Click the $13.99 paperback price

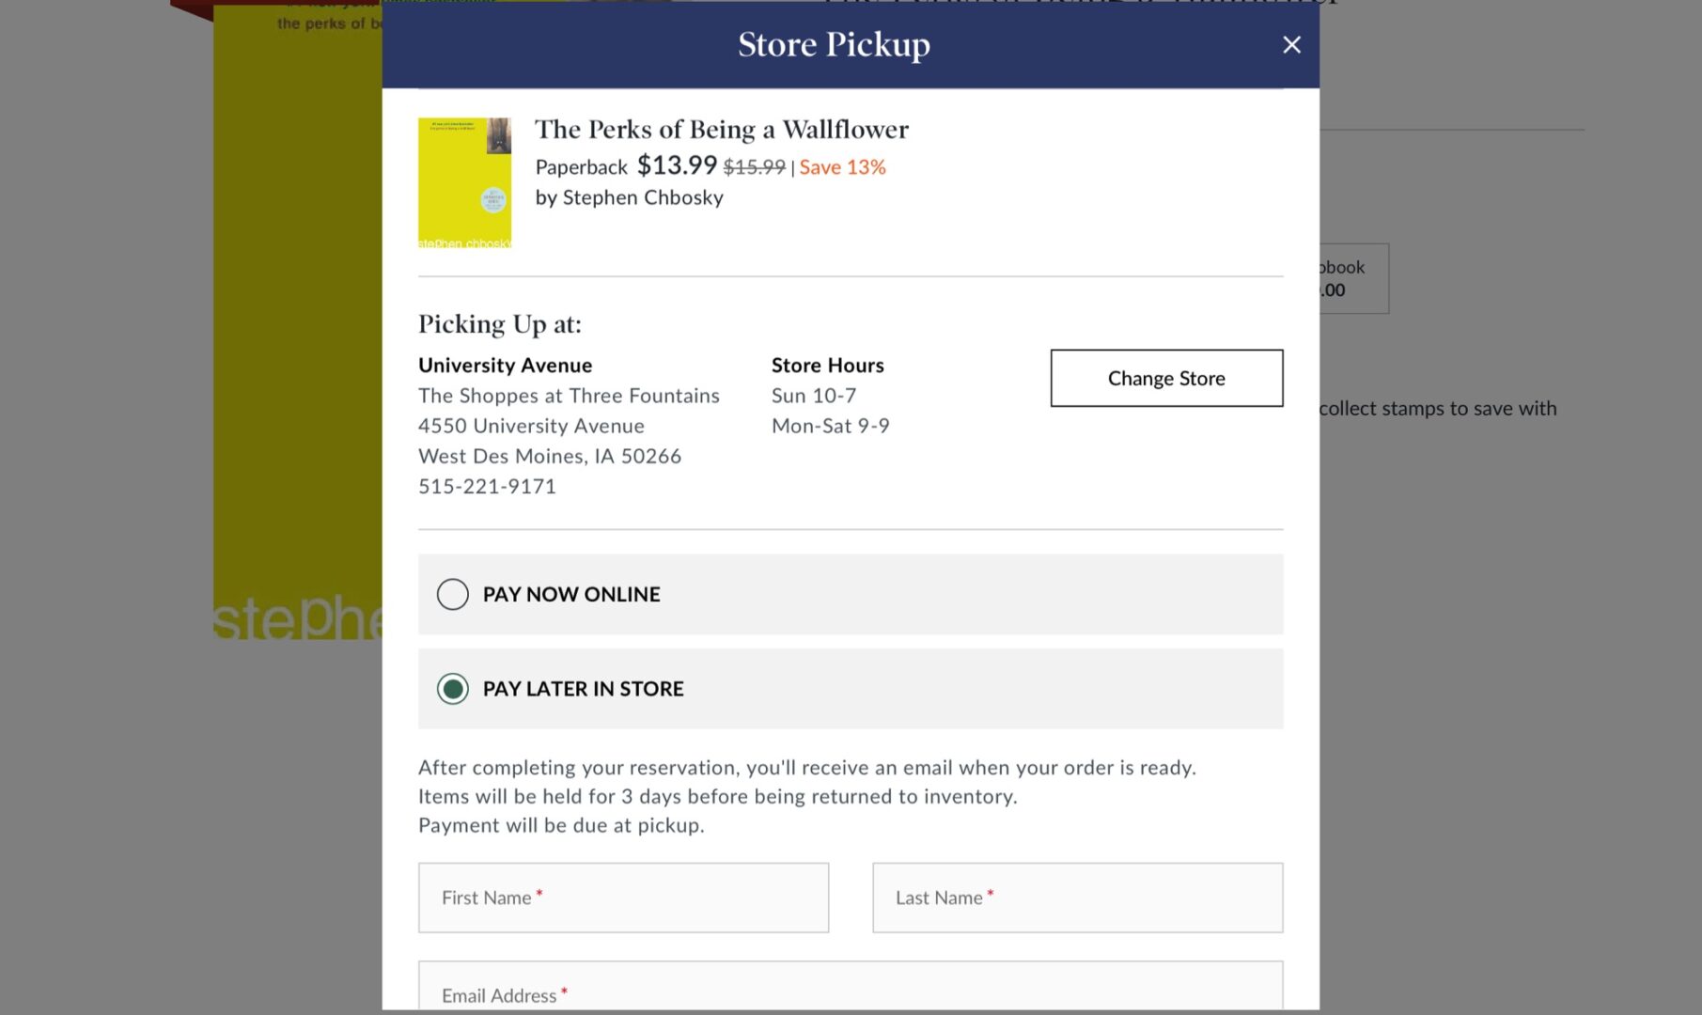pos(677,165)
